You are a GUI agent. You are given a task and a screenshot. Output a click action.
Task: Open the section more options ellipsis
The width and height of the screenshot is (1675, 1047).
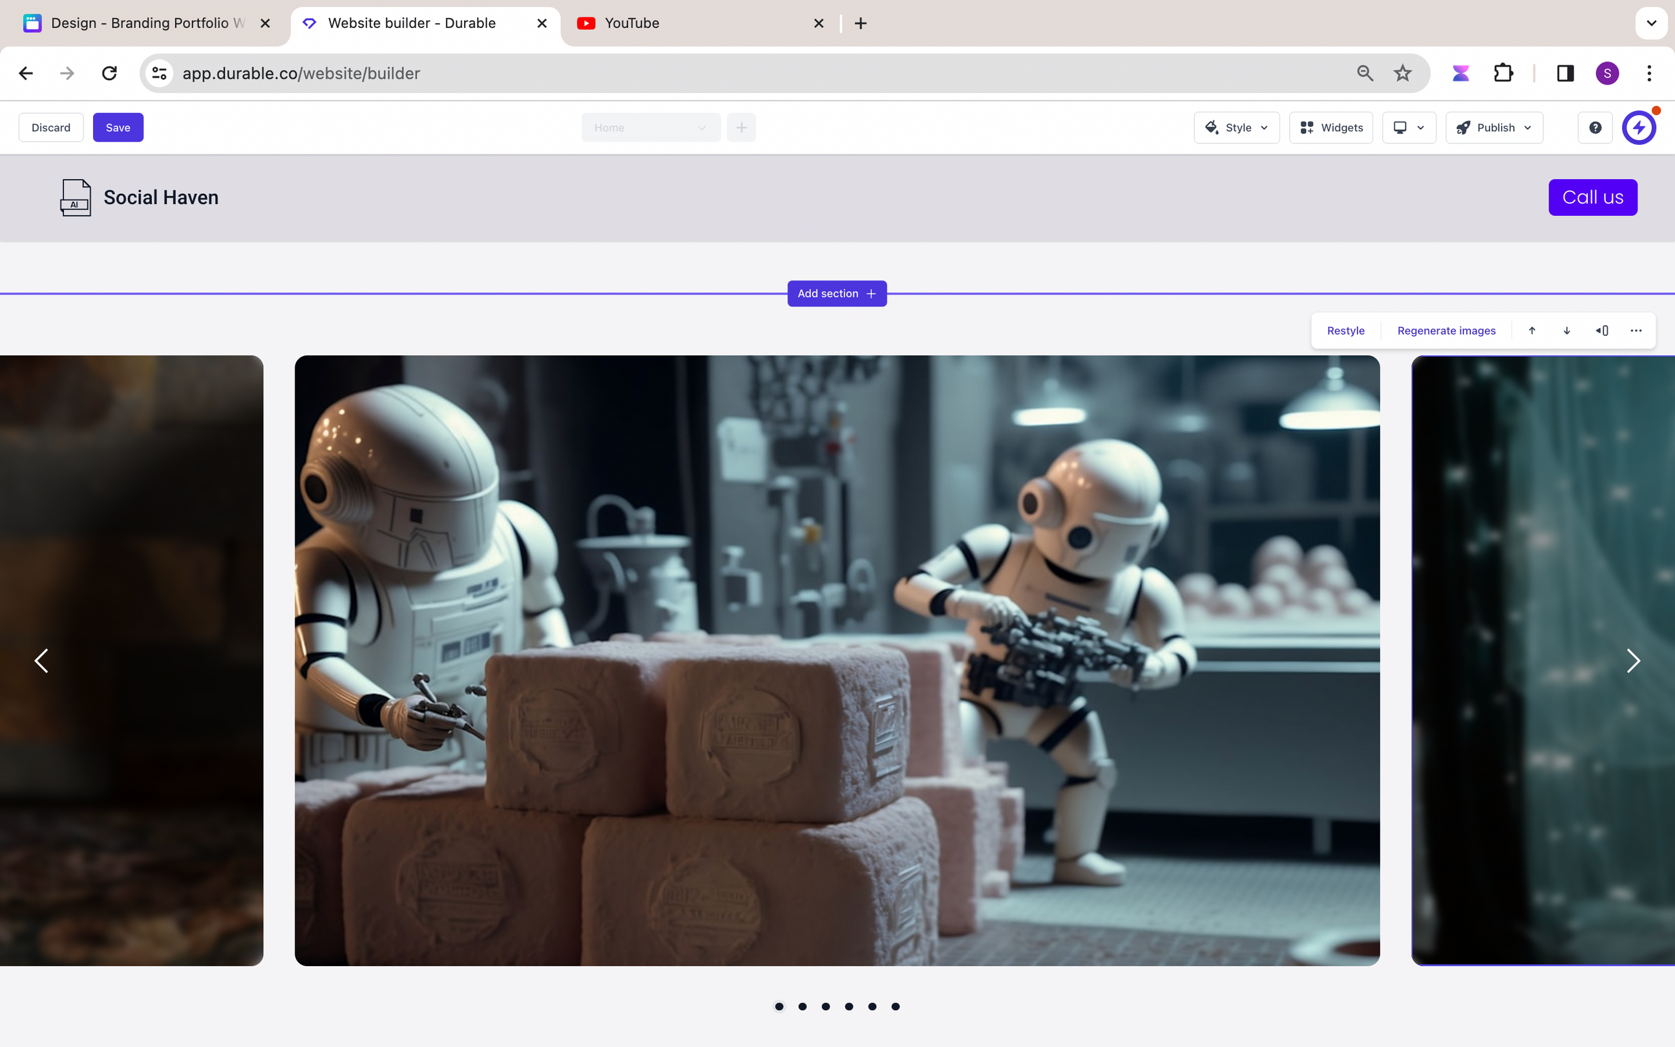pos(1636,331)
